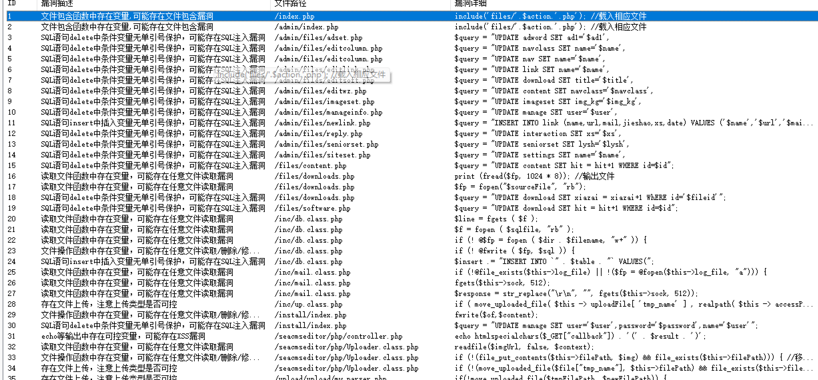Click ID cell number 16
818x380 pixels.
(x=12, y=176)
